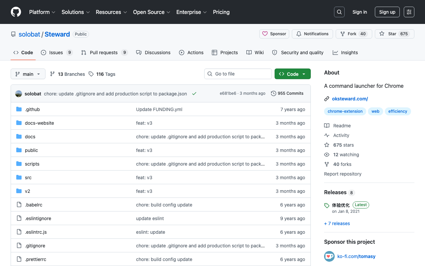Star the Steward repository
This screenshot has height=266, width=425.
click(x=394, y=34)
